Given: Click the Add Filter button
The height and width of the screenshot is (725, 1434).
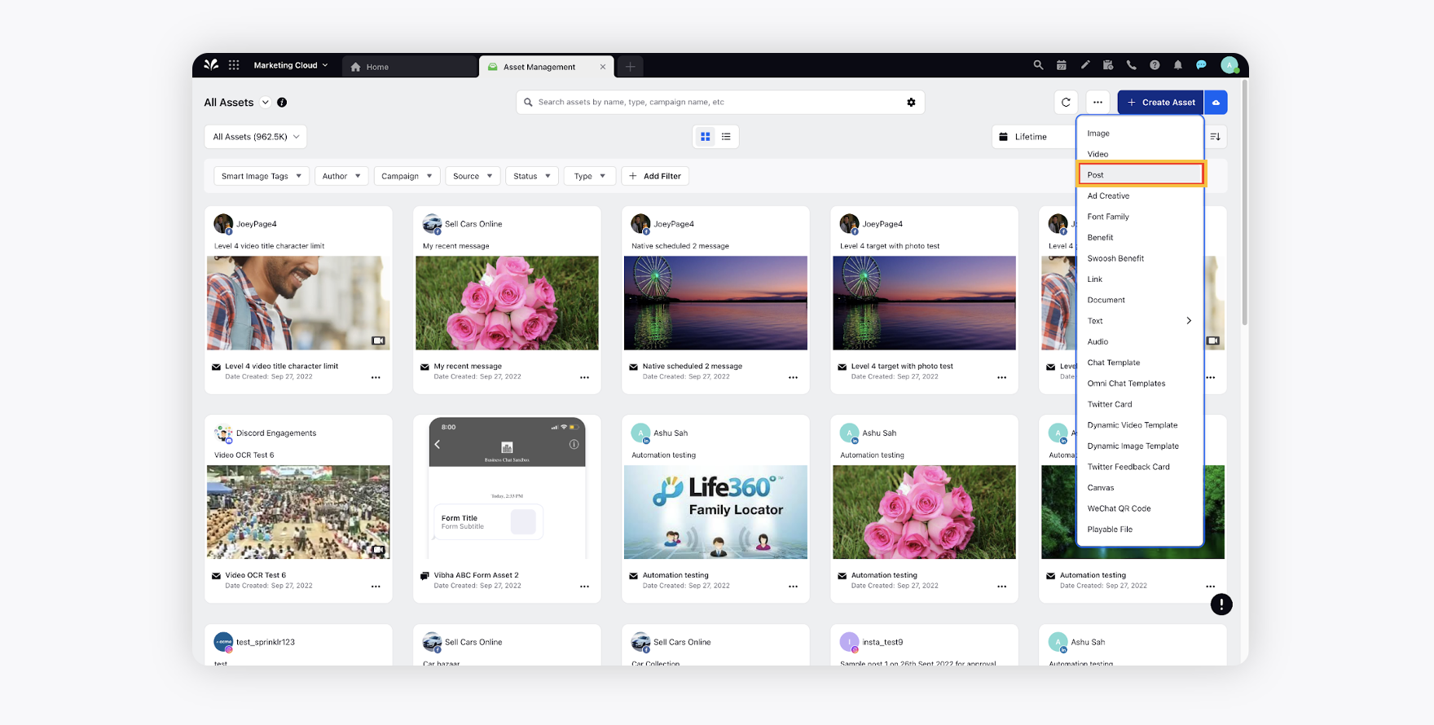Looking at the screenshot, I should [655, 176].
